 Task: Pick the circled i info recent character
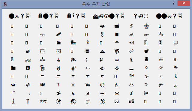coord(106,16)
